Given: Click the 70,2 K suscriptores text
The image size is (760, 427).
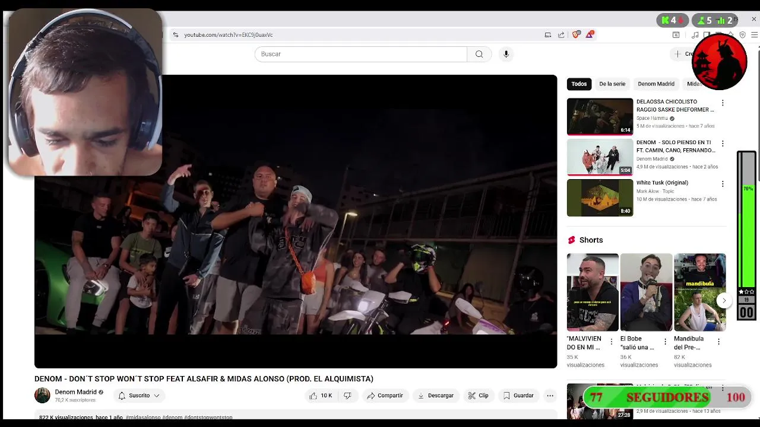Looking at the screenshot, I should (75, 400).
